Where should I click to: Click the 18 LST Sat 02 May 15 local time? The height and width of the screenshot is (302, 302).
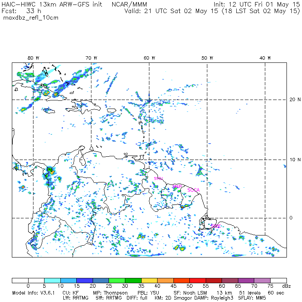261,11
